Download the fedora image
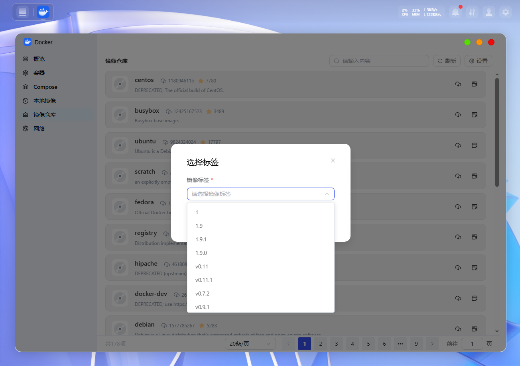The image size is (520, 366). point(458,207)
